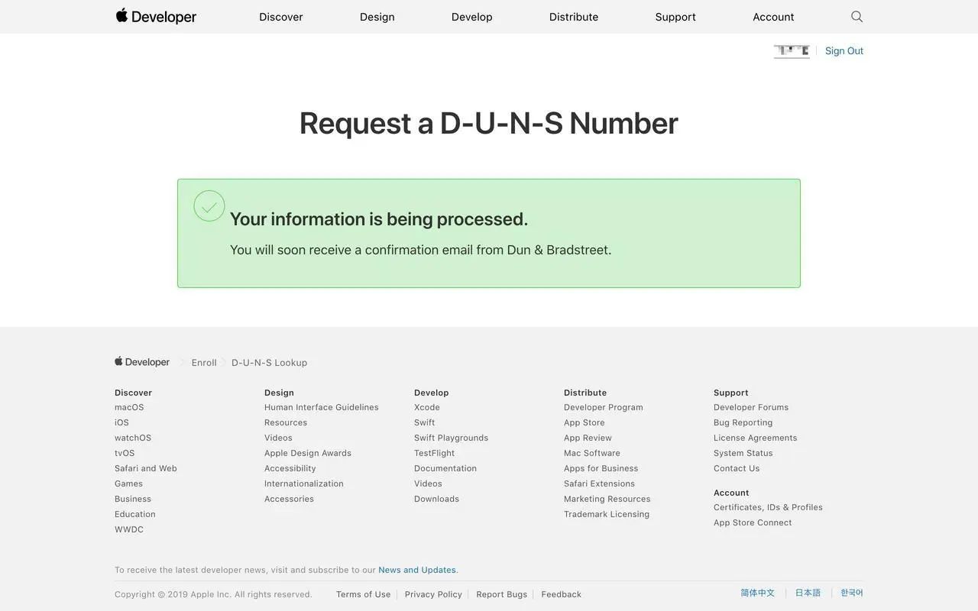Open License Agreements footer link
Screen dimensions: 978x611
[x=756, y=438]
